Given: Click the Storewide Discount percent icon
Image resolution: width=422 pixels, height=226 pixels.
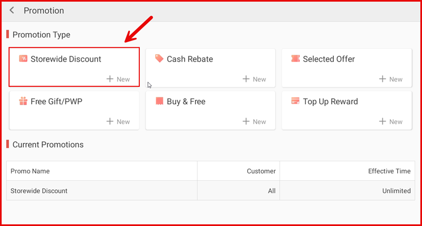Looking at the screenshot, I should (x=23, y=58).
